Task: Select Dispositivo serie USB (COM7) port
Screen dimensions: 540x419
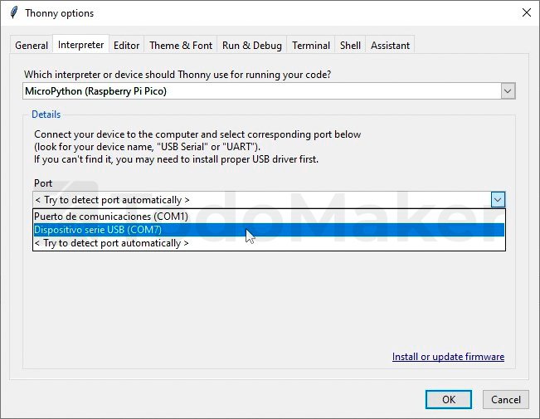Action: [x=98, y=230]
